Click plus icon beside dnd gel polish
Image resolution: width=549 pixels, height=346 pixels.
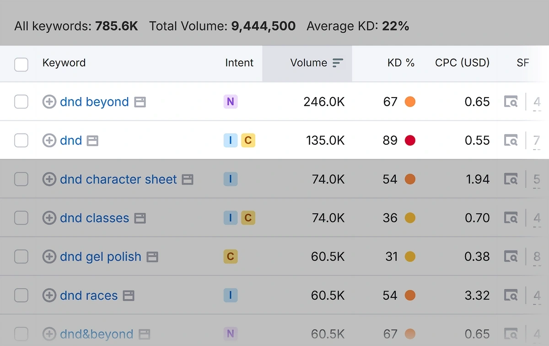pos(49,257)
